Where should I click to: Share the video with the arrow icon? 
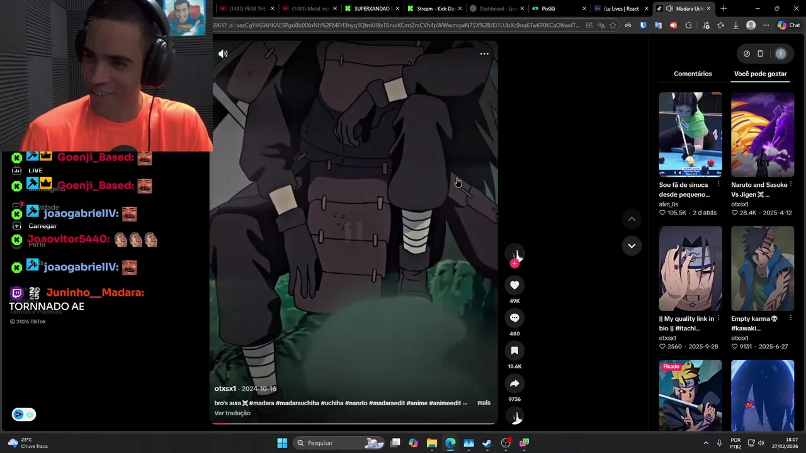(514, 383)
